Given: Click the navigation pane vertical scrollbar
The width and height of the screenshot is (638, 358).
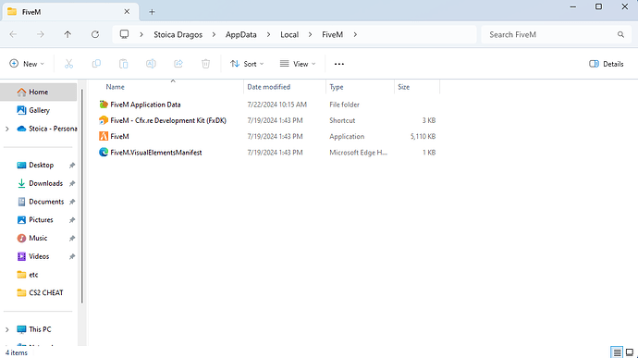Looking at the screenshot, I should pyautogui.click(x=81, y=196).
